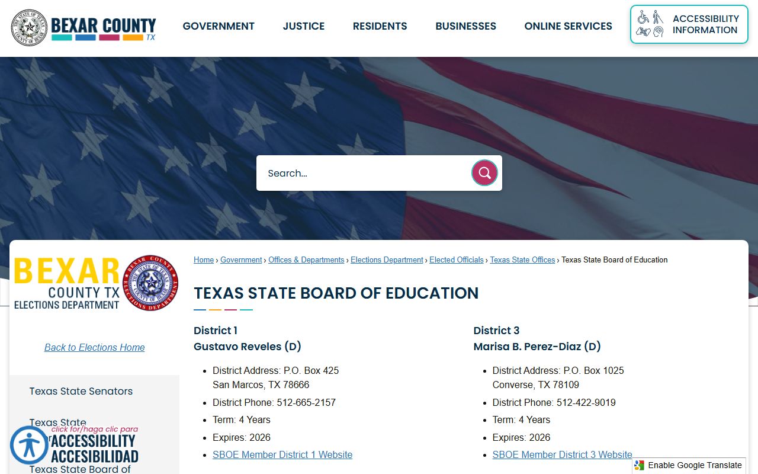
Task: Open the Businesses menu
Action: [x=466, y=26]
